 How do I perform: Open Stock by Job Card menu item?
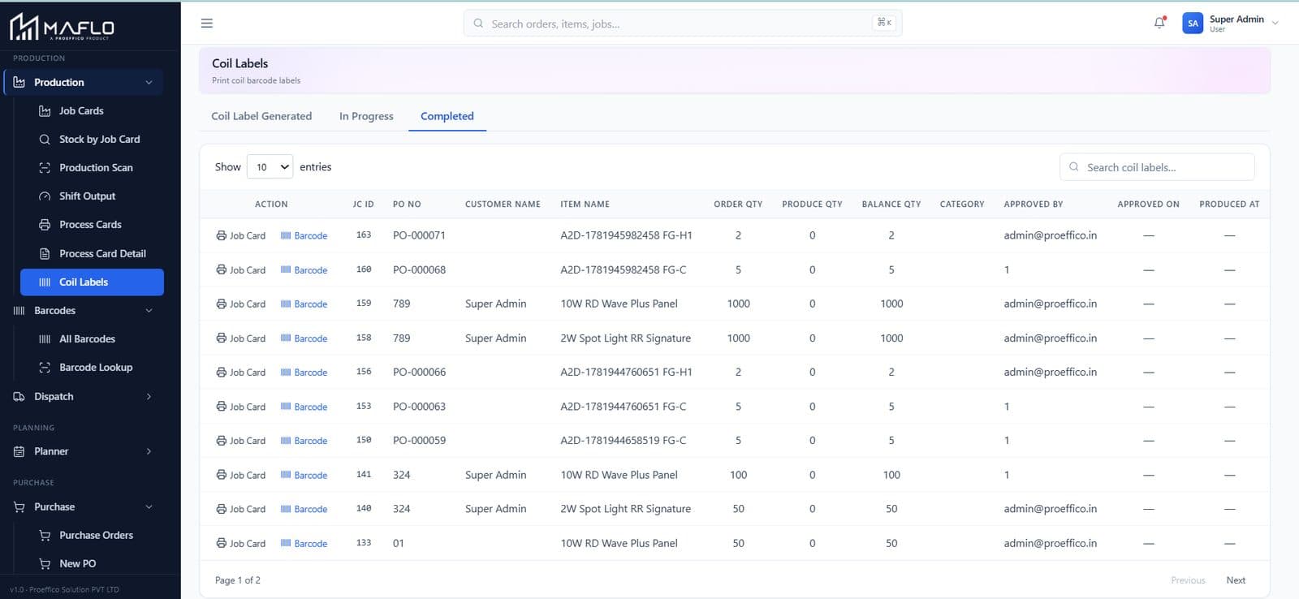(x=92, y=140)
